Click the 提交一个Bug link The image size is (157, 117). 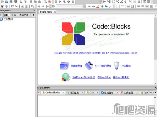pos(104,77)
